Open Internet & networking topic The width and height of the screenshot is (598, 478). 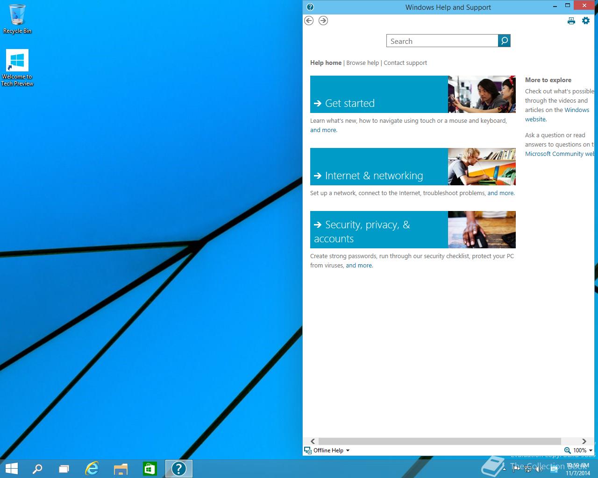point(379,167)
